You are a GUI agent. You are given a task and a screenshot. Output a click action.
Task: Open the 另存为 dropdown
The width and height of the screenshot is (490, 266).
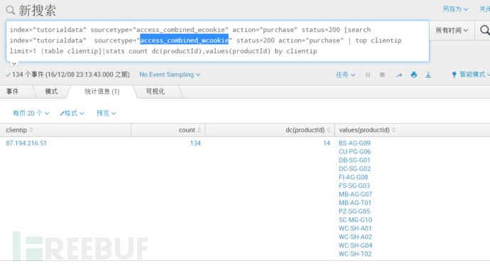point(455,9)
